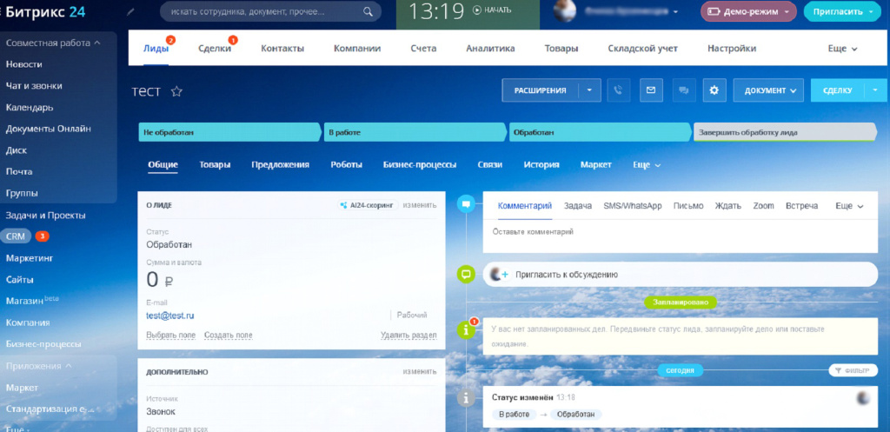This screenshot has height=432, width=890.
Task: Click the AI24-скоринг badge
Action: click(x=368, y=205)
